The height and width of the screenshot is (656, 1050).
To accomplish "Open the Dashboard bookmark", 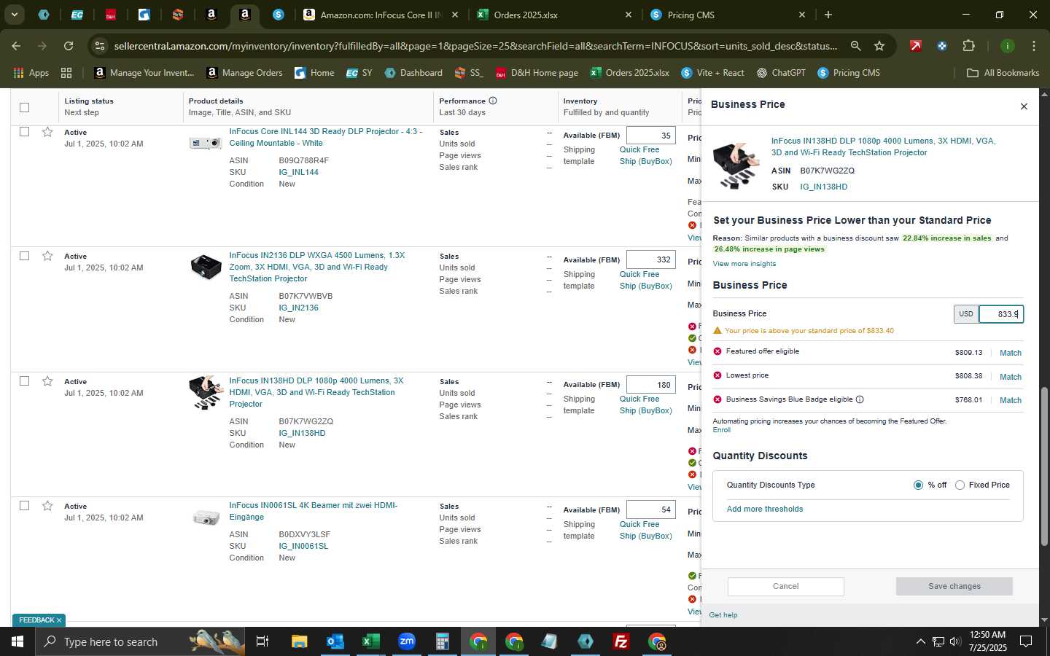I will (413, 73).
